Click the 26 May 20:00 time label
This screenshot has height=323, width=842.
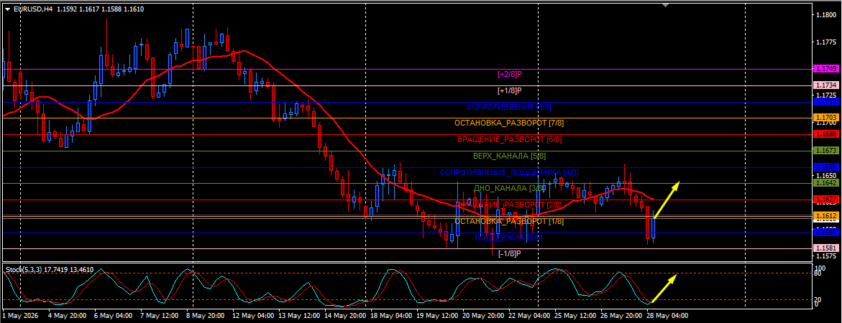pos(621,316)
